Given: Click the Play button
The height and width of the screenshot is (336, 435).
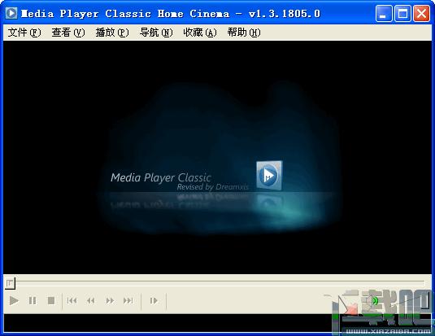Looking at the screenshot, I should click(x=14, y=300).
